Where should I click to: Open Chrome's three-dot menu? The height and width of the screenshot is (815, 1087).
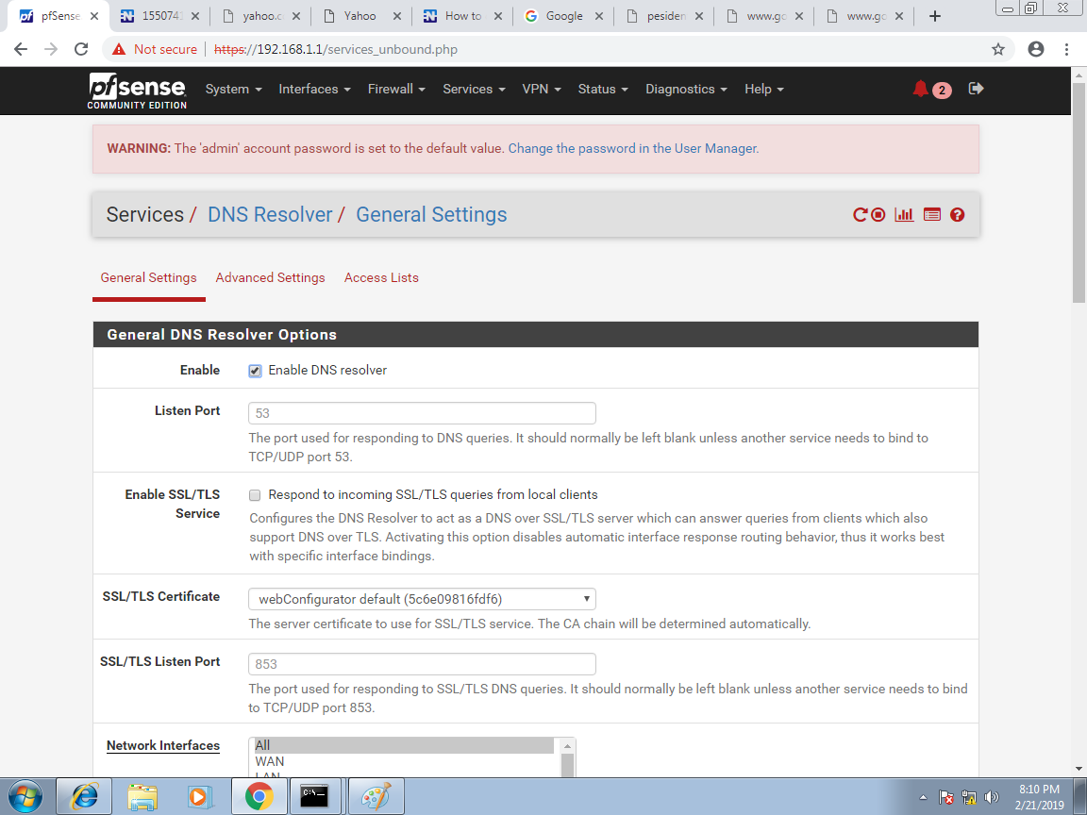pos(1066,49)
